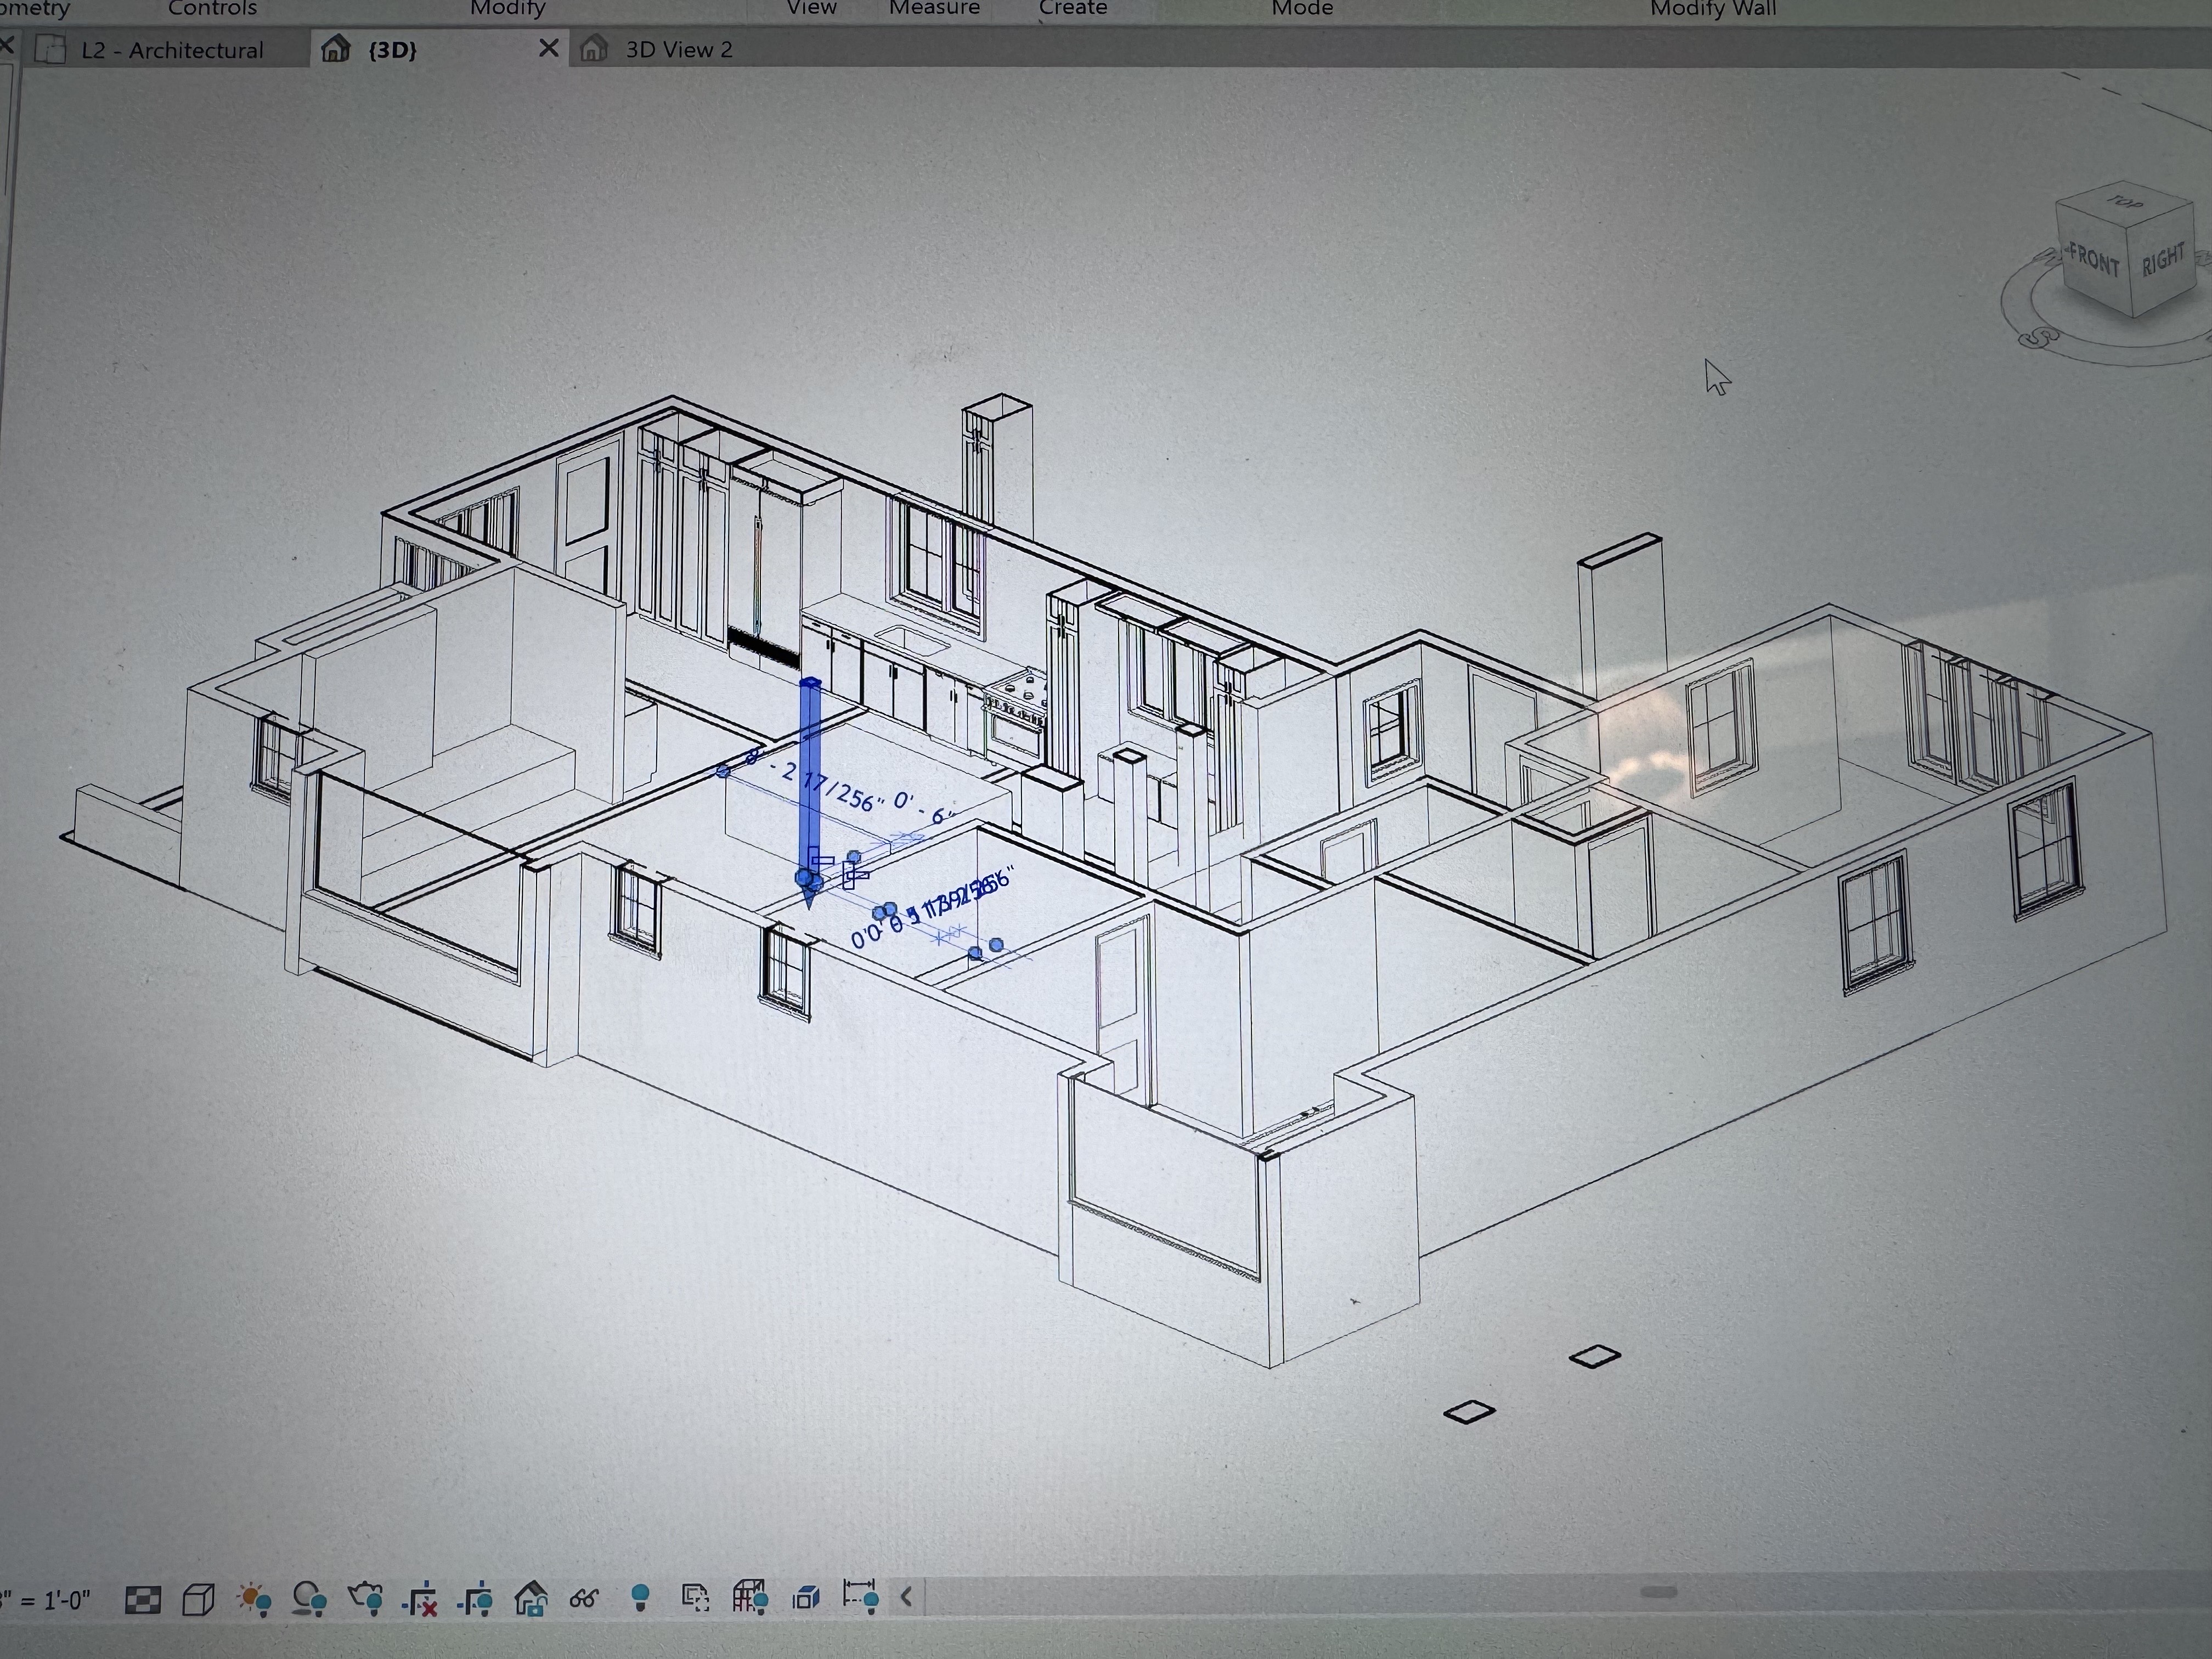The width and height of the screenshot is (2212, 1659).
Task: Show the rendering dialog teapot icon
Action: click(366, 1600)
